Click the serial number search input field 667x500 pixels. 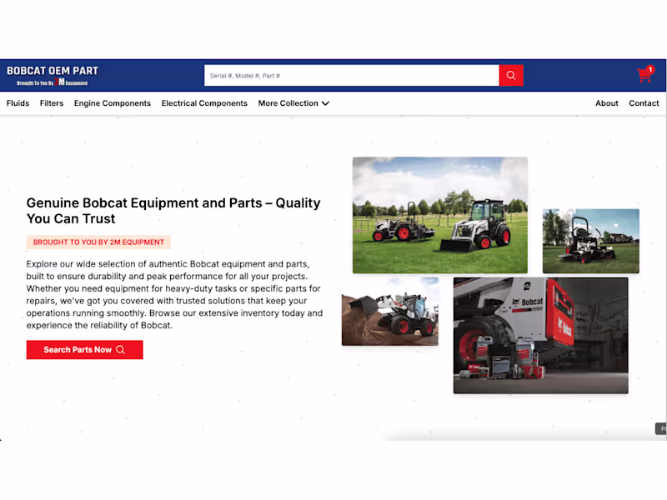point(350,75)
